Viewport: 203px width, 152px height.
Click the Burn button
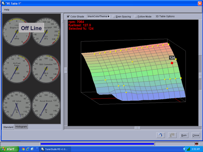click(x=184, y=135)
